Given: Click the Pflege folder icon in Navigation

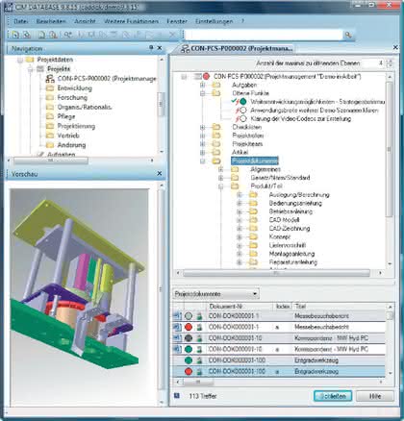Looking at the screenshot, I should [x=50, y=116].
